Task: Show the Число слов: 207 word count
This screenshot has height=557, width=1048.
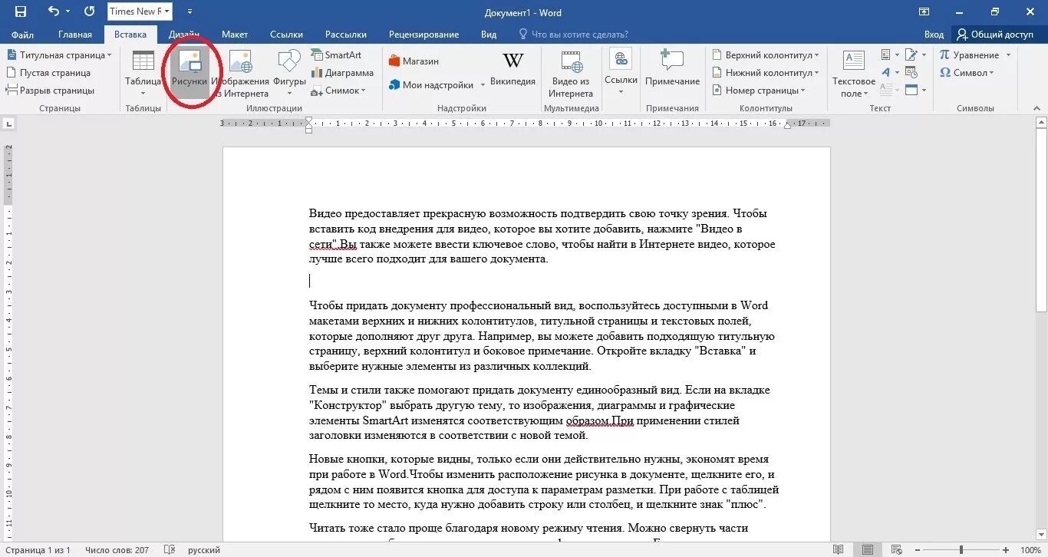Action: tap(117, 550)
